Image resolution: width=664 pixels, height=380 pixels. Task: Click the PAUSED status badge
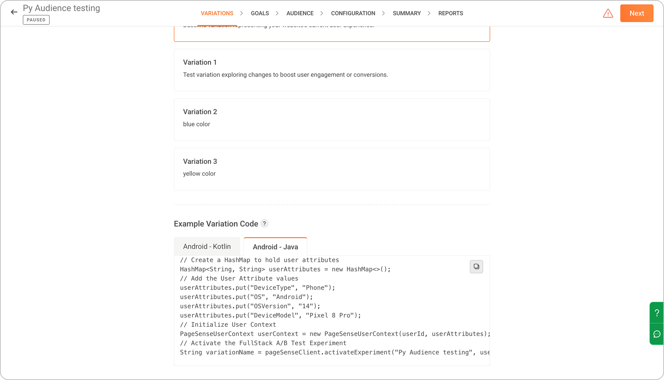[36, 20]
